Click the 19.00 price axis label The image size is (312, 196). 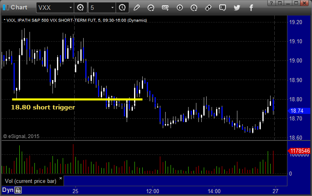[x=296, y=61]
